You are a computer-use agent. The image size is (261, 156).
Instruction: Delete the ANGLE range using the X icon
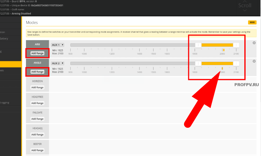254,61
